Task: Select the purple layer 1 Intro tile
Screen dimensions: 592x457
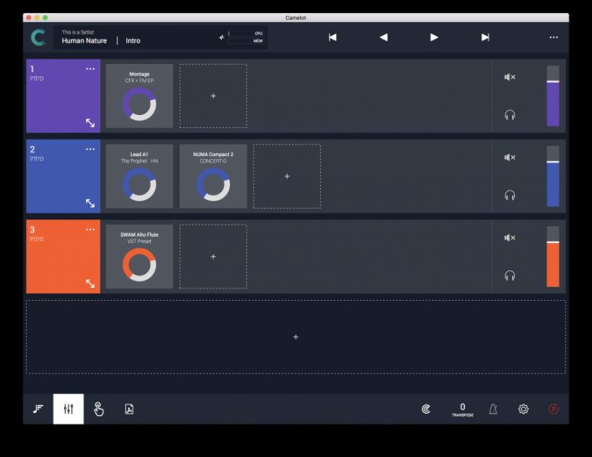Action: tap(63, 96)
